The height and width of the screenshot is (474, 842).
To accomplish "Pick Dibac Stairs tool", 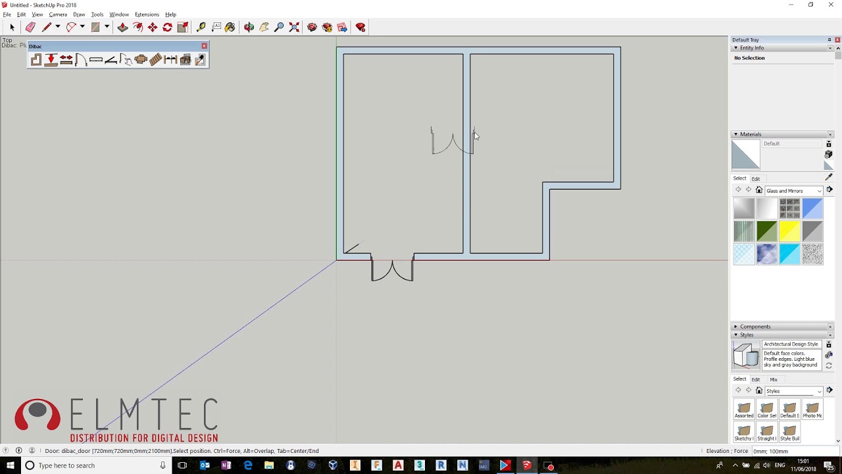I will pos(155,60).
